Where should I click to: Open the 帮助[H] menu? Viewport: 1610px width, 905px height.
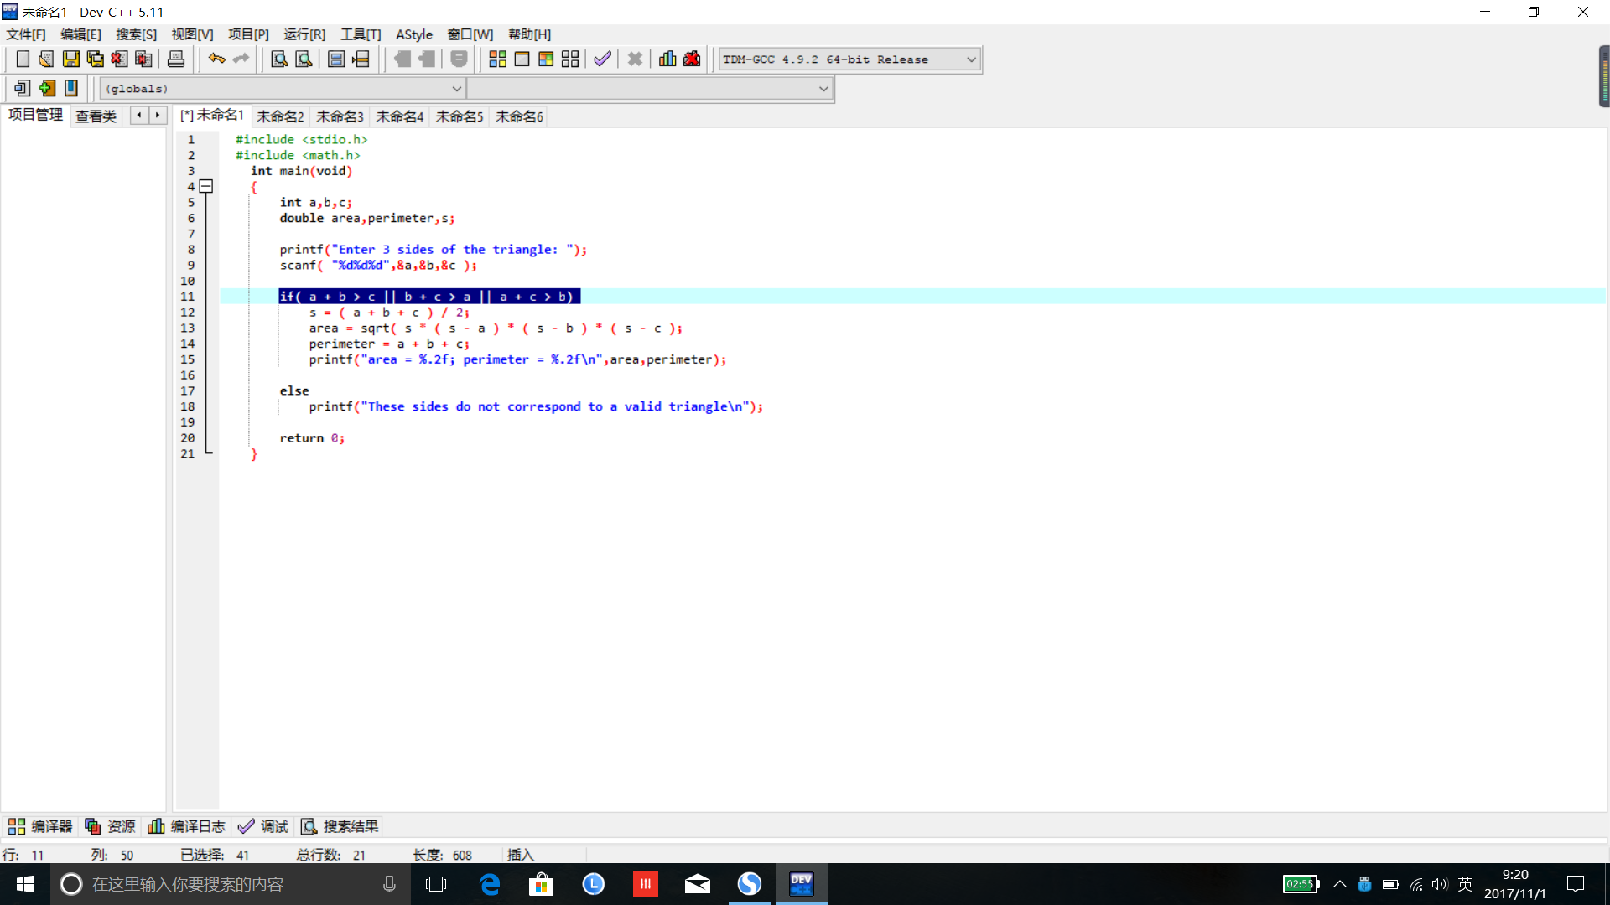[529, 34]
